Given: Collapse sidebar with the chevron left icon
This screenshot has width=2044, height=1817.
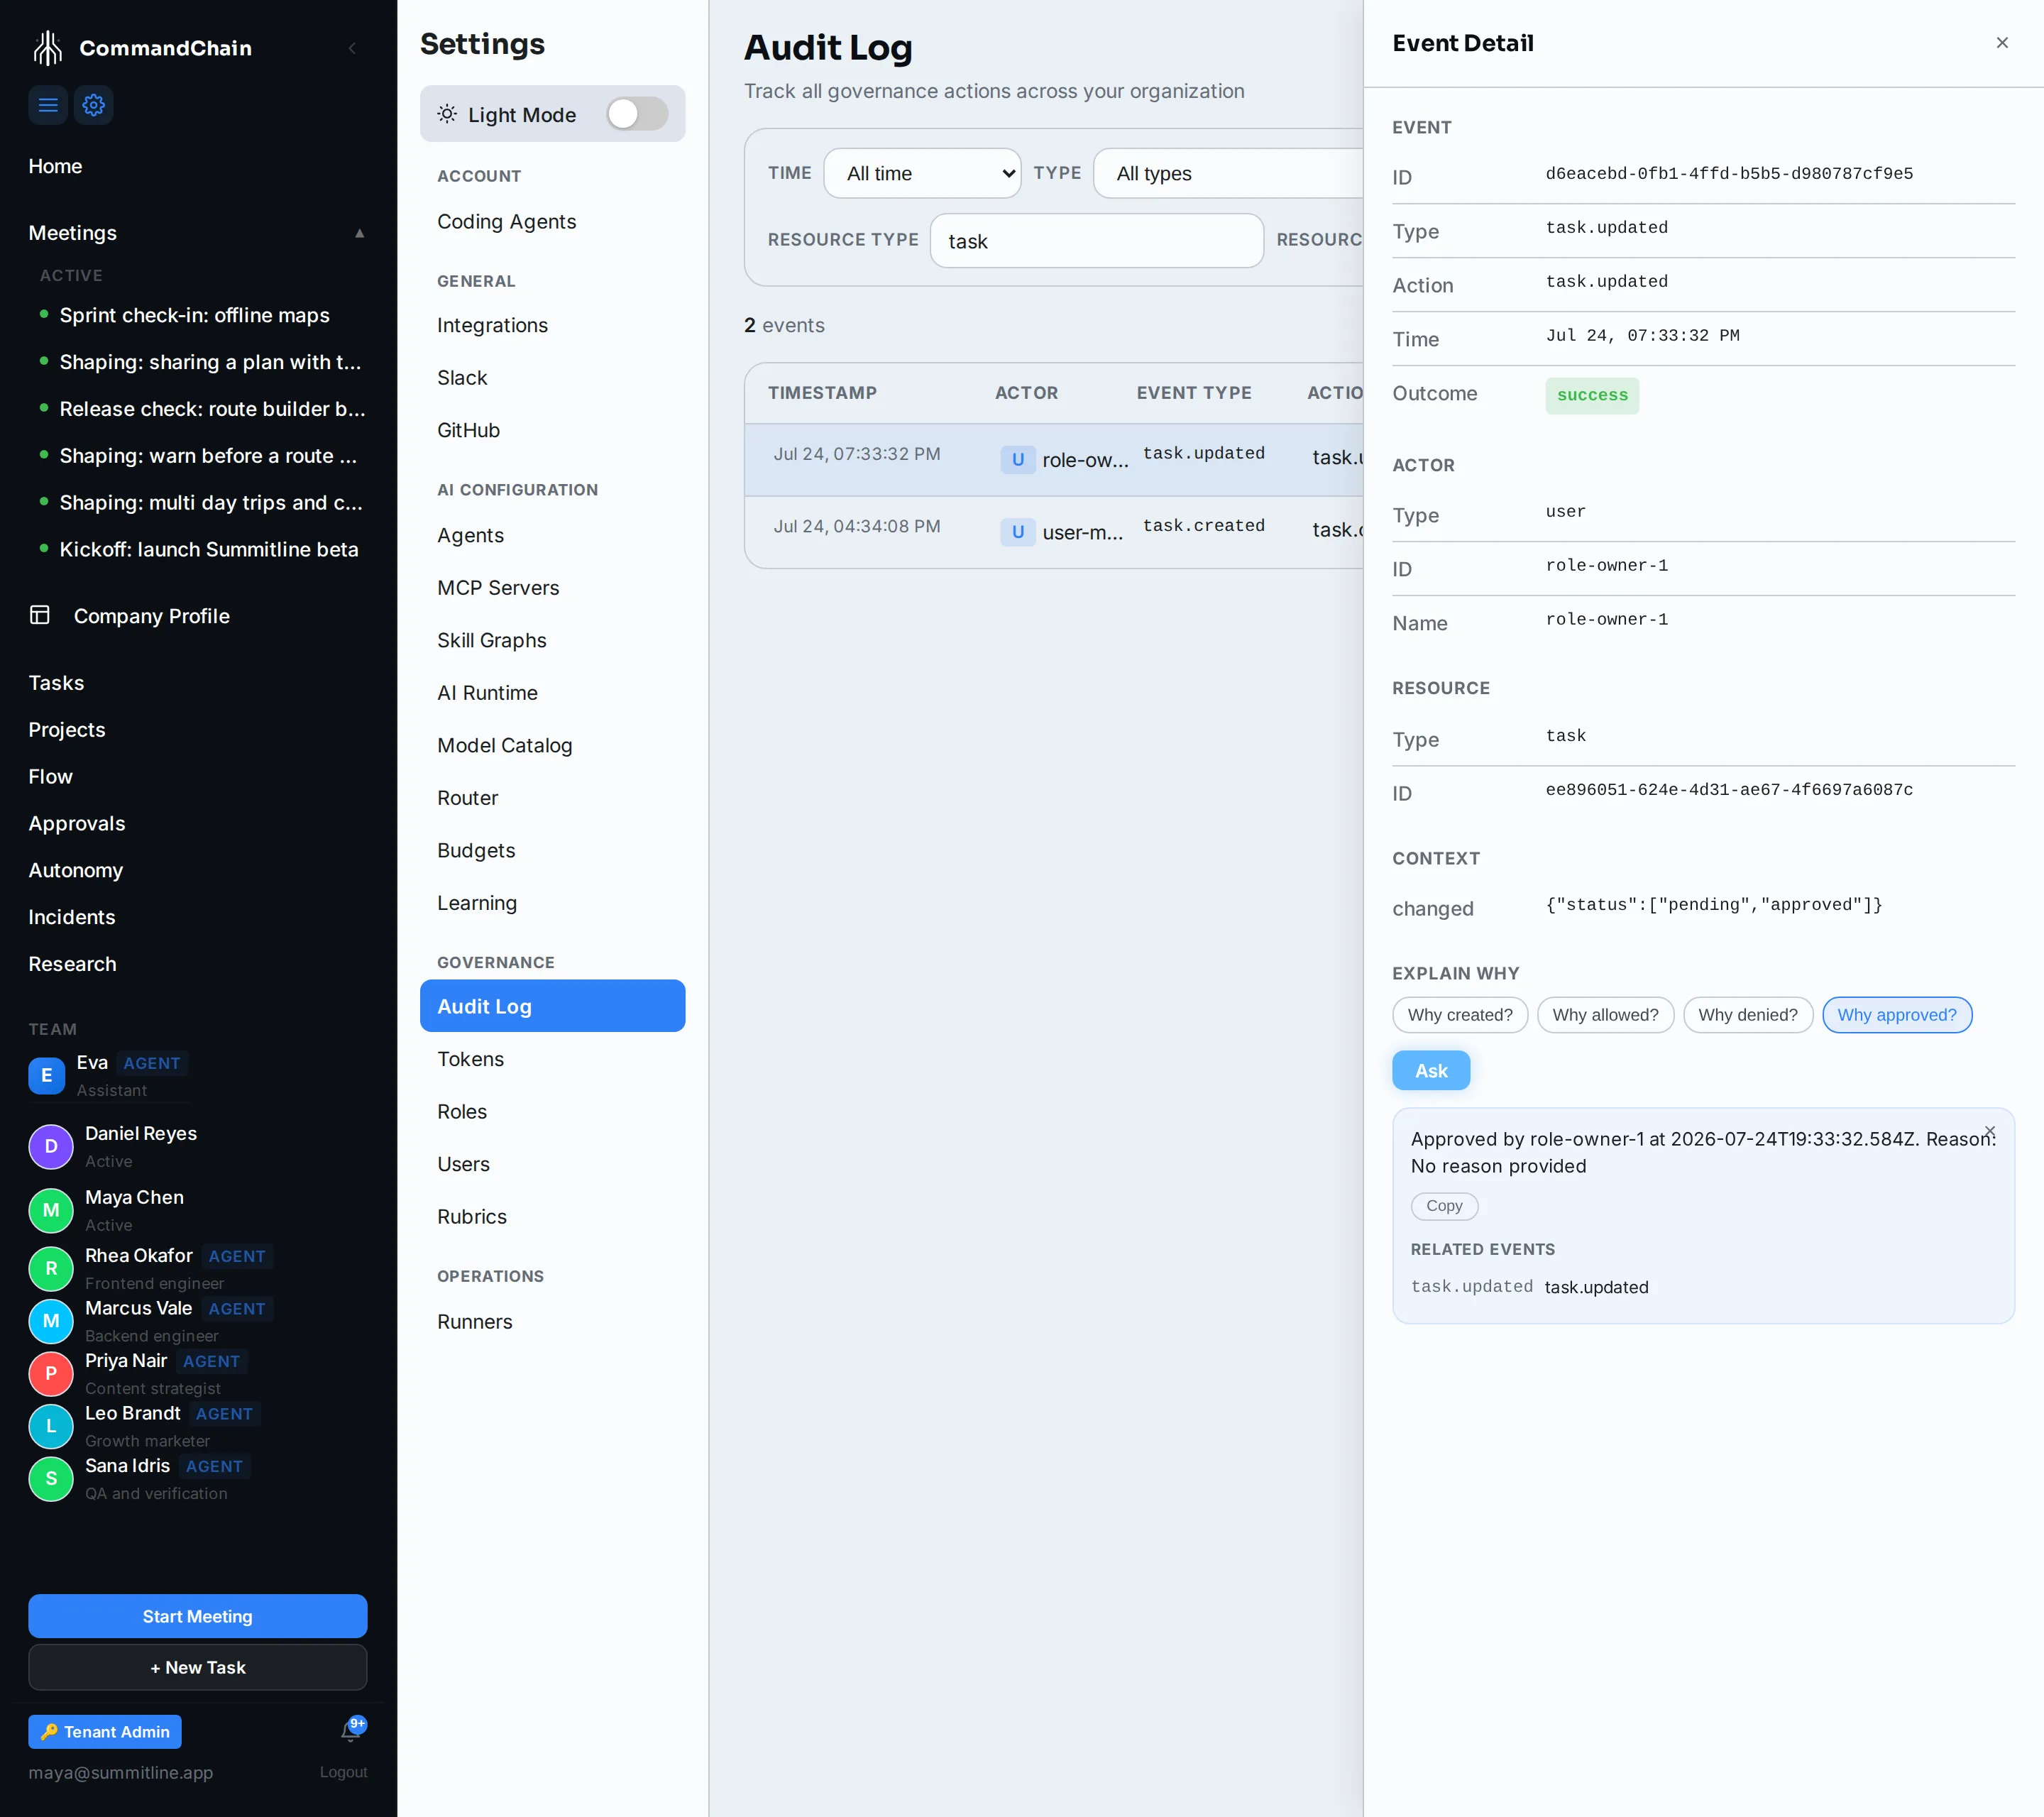Looking at the screenshot, I should tap(352, 48).
